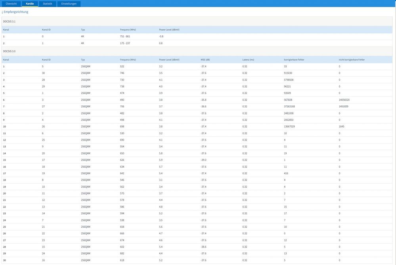Click the MSE value -36.6
The width and height of the screenshot is (396, 265).
click(203, 106)
